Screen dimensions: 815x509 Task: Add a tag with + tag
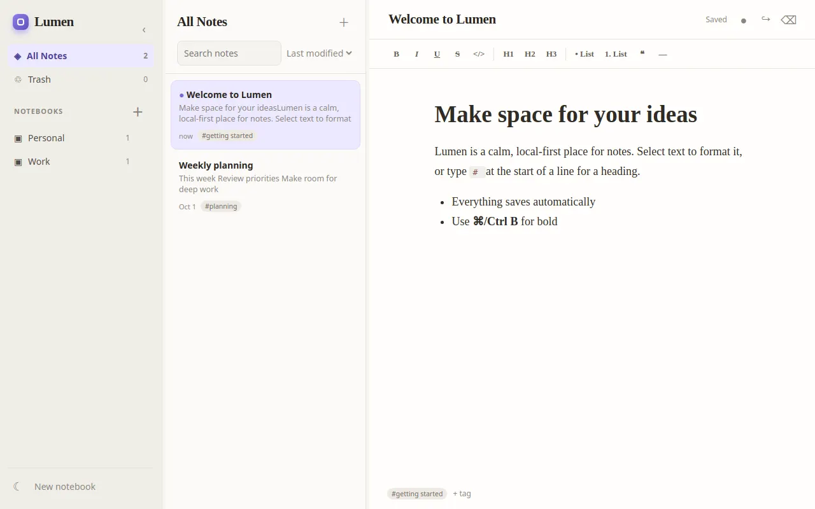point(462,494)
